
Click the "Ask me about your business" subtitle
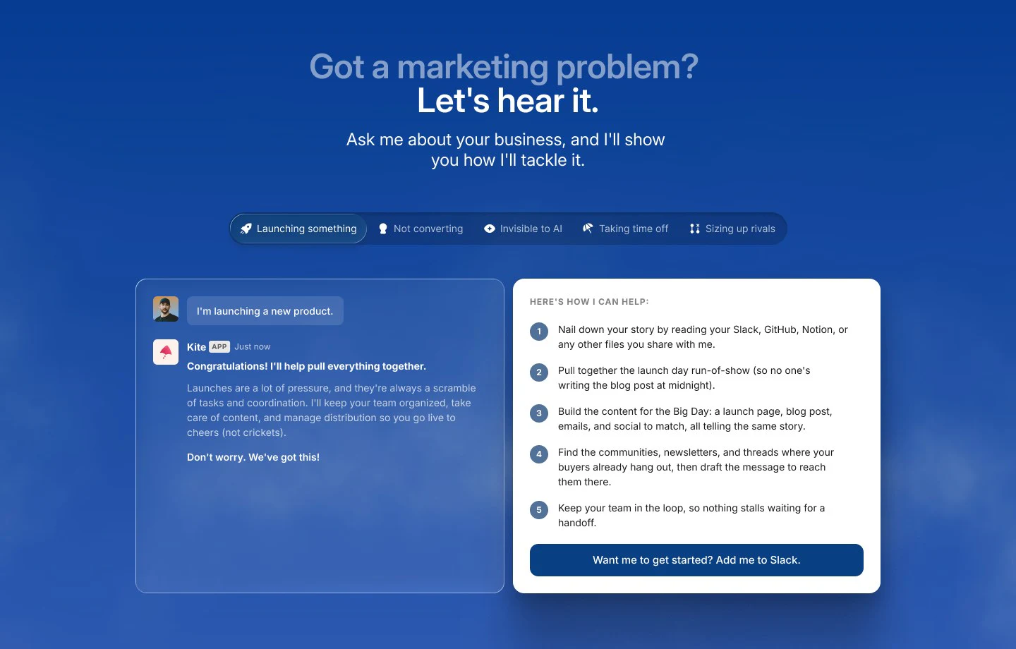point(506,150)
